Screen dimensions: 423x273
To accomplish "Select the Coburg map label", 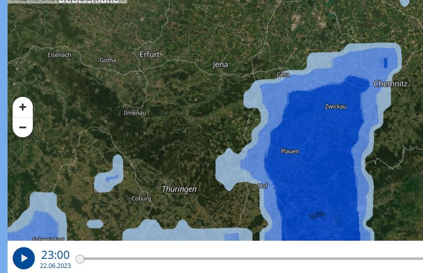I will tap(141, 198).
